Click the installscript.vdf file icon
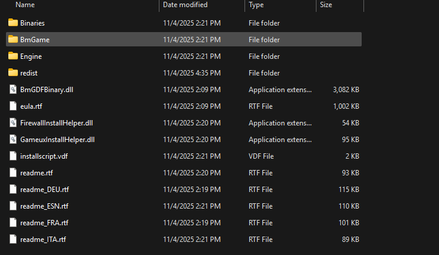Screen dimensions: 439x255 pyautogui.click(x=13, y=156)
